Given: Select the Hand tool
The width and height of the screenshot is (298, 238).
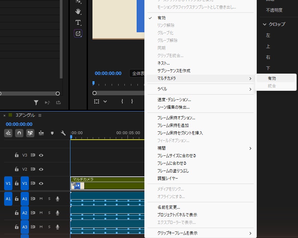Looking at the screenshot, I should pos(78,12).
